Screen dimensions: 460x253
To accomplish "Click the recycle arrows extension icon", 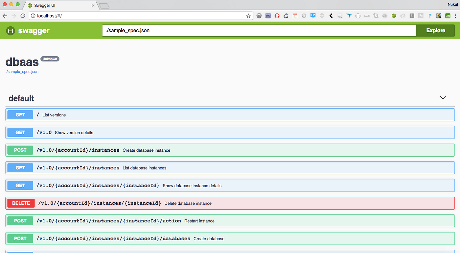I will click(x=286, y=16).
